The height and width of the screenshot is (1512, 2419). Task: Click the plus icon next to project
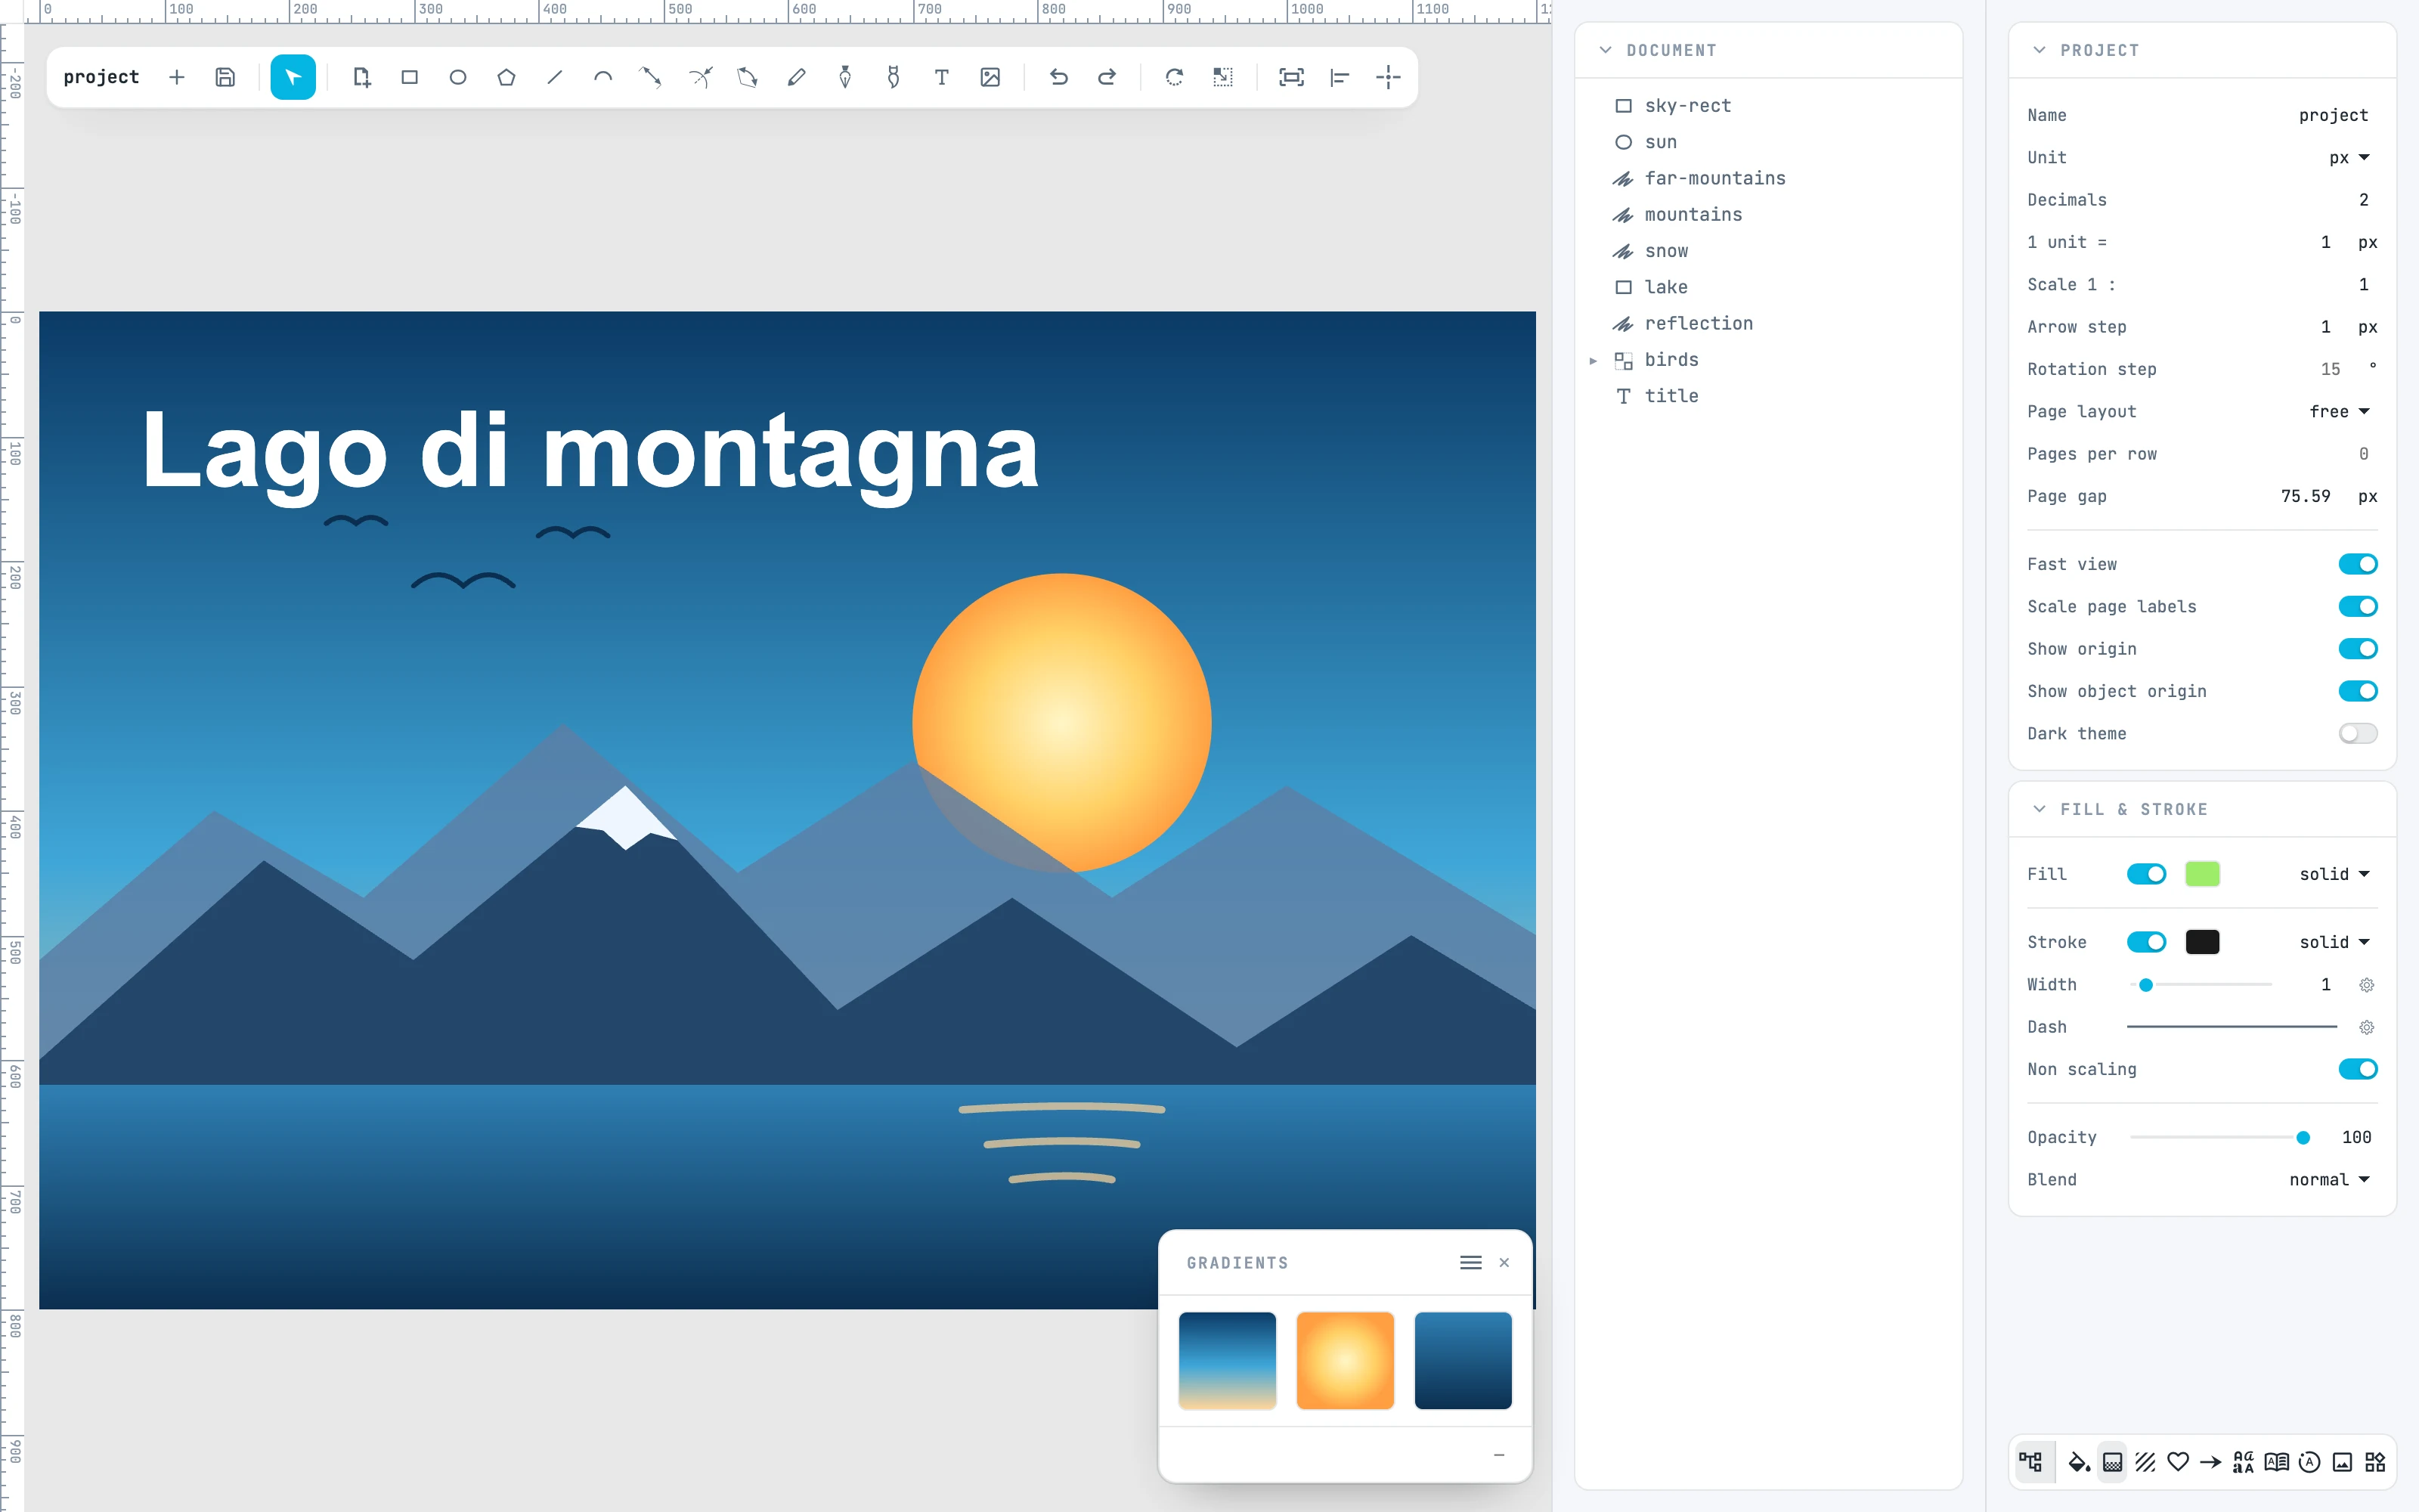[177, 77]
